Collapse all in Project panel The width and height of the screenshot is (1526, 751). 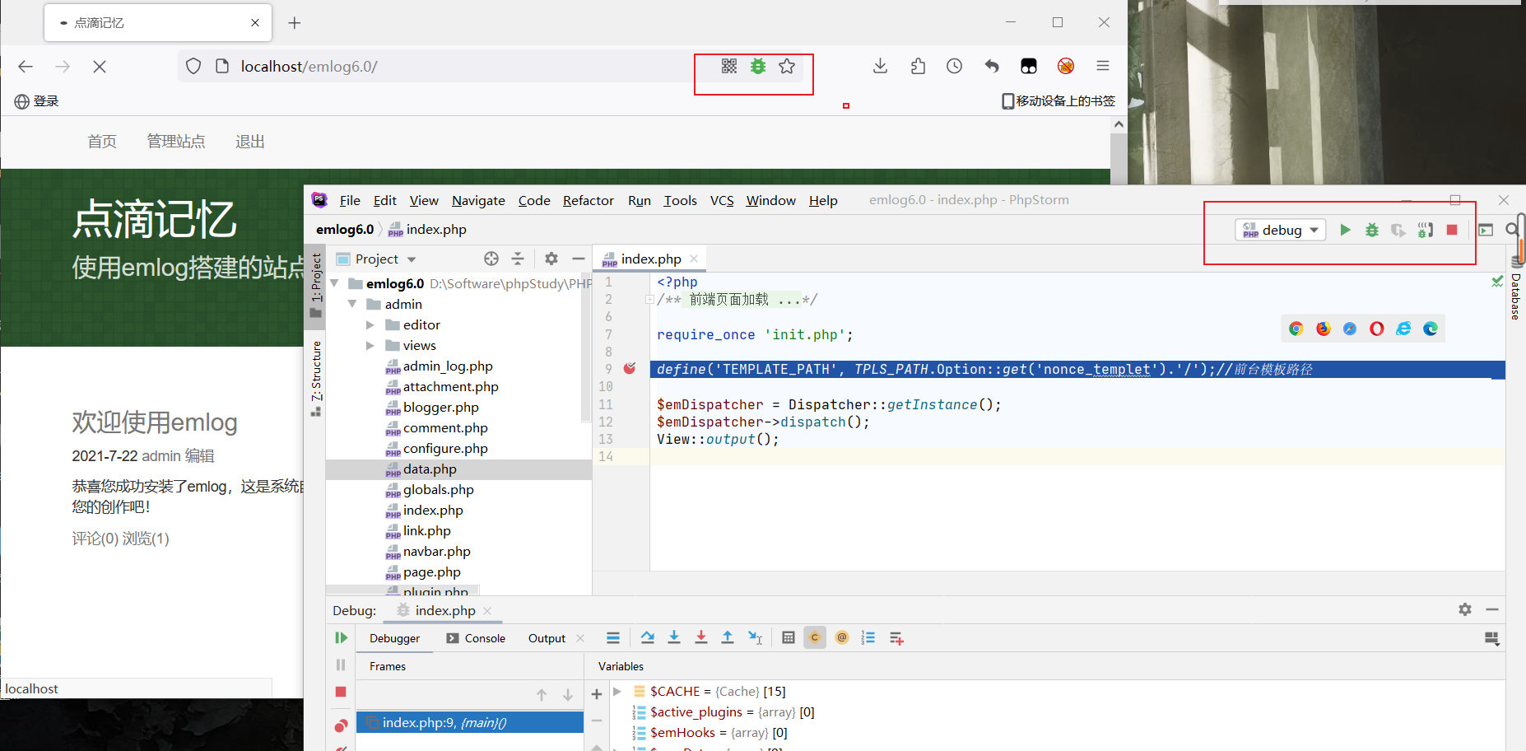tap(518, 259)
